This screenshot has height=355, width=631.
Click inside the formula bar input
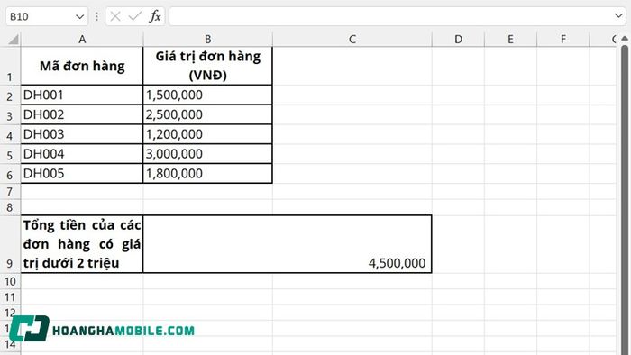[x=390, y=16]
